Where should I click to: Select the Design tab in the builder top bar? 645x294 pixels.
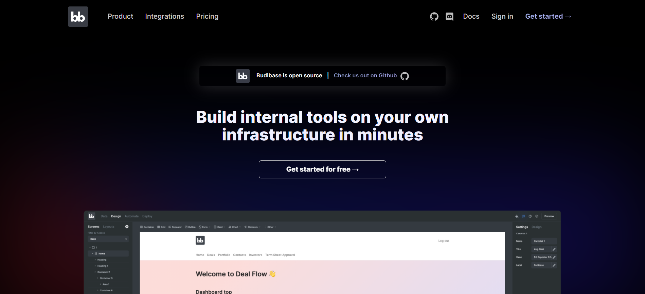pyautogui.click(x=116, y=216)
